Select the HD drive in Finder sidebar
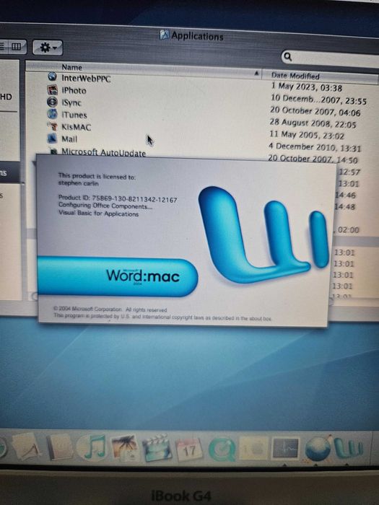 [6, 97]
